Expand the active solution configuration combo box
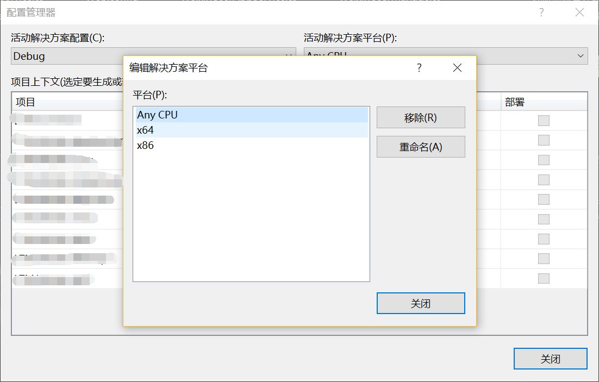 tap(288, 56)
